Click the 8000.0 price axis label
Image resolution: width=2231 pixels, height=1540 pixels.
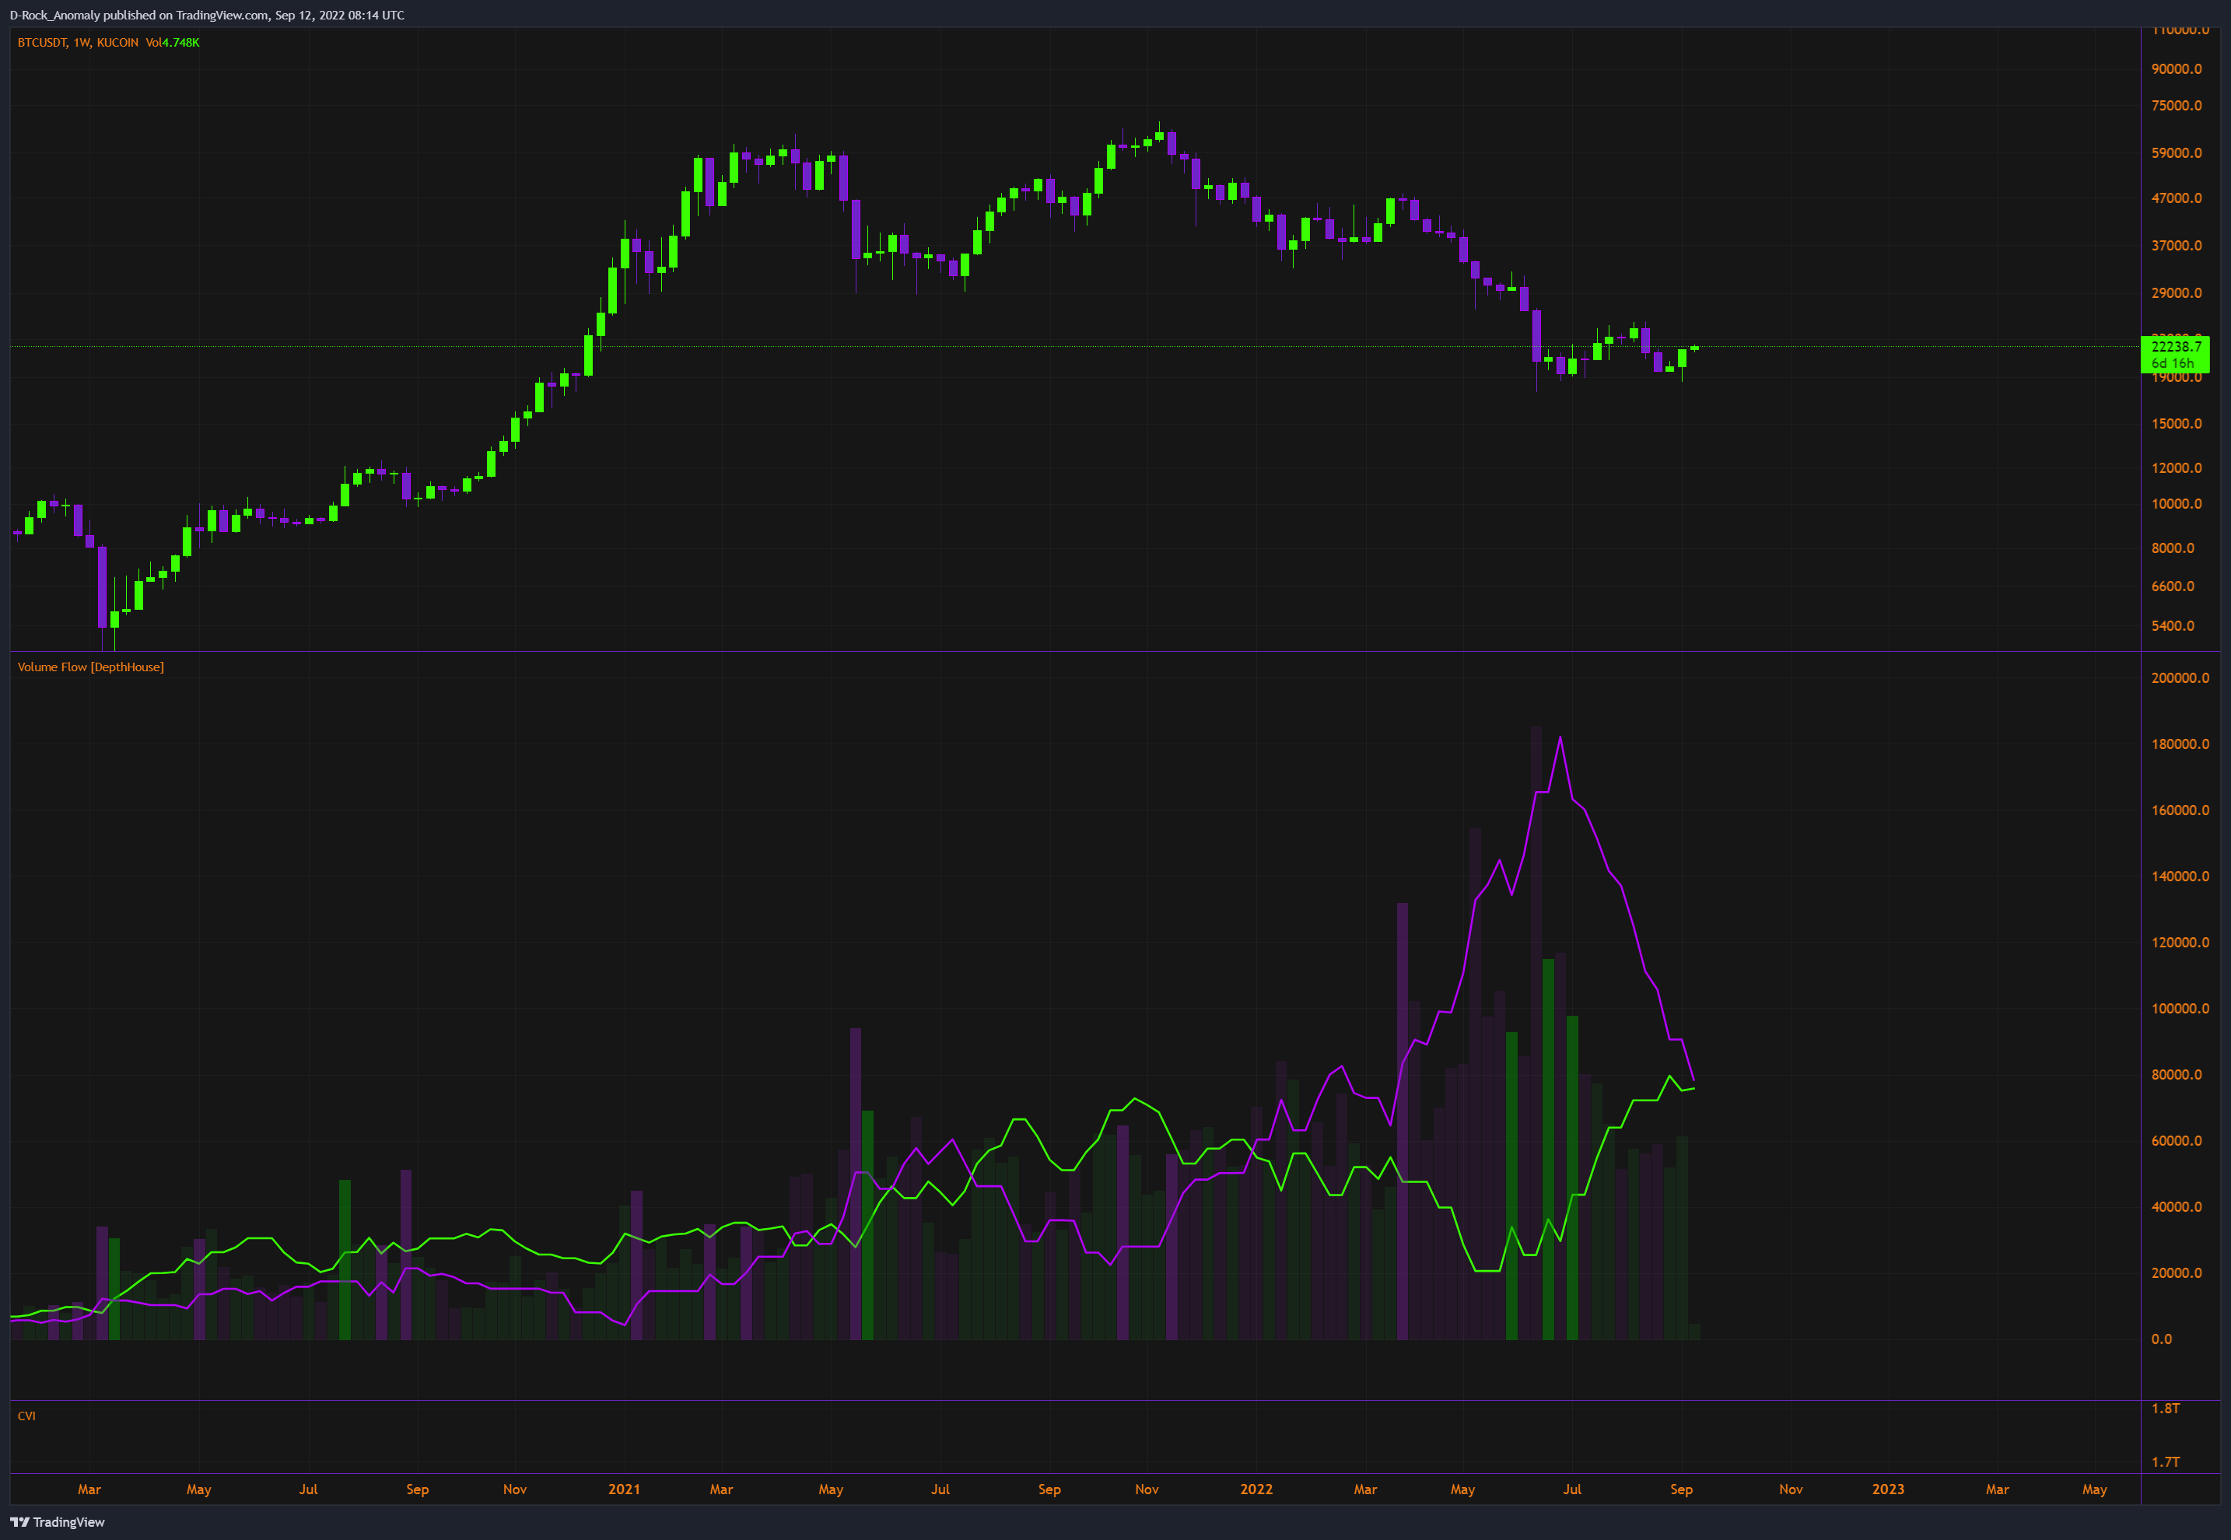[x=2173, y=547]
